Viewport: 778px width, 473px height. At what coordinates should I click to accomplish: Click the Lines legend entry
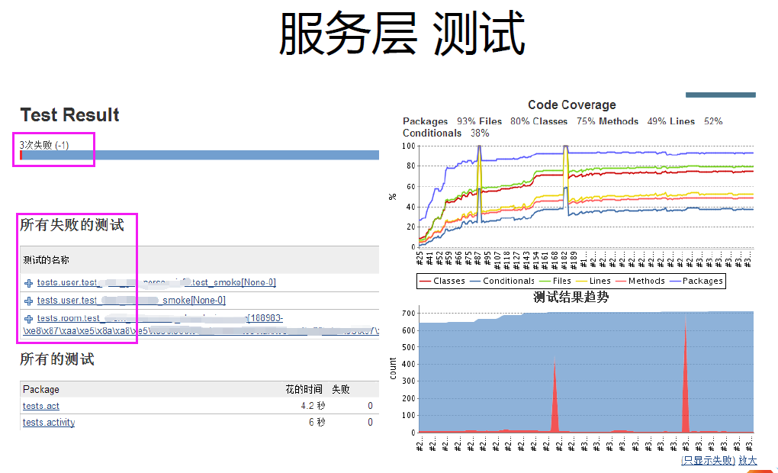pos(593,281)
